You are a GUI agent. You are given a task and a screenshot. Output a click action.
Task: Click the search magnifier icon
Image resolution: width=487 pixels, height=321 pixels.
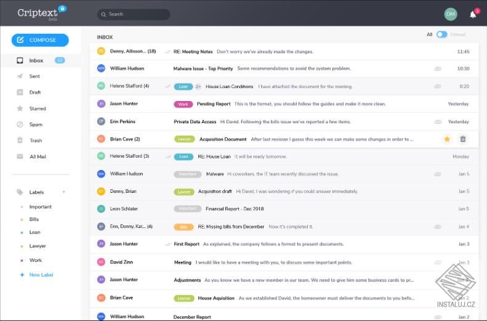coord(103,14)
